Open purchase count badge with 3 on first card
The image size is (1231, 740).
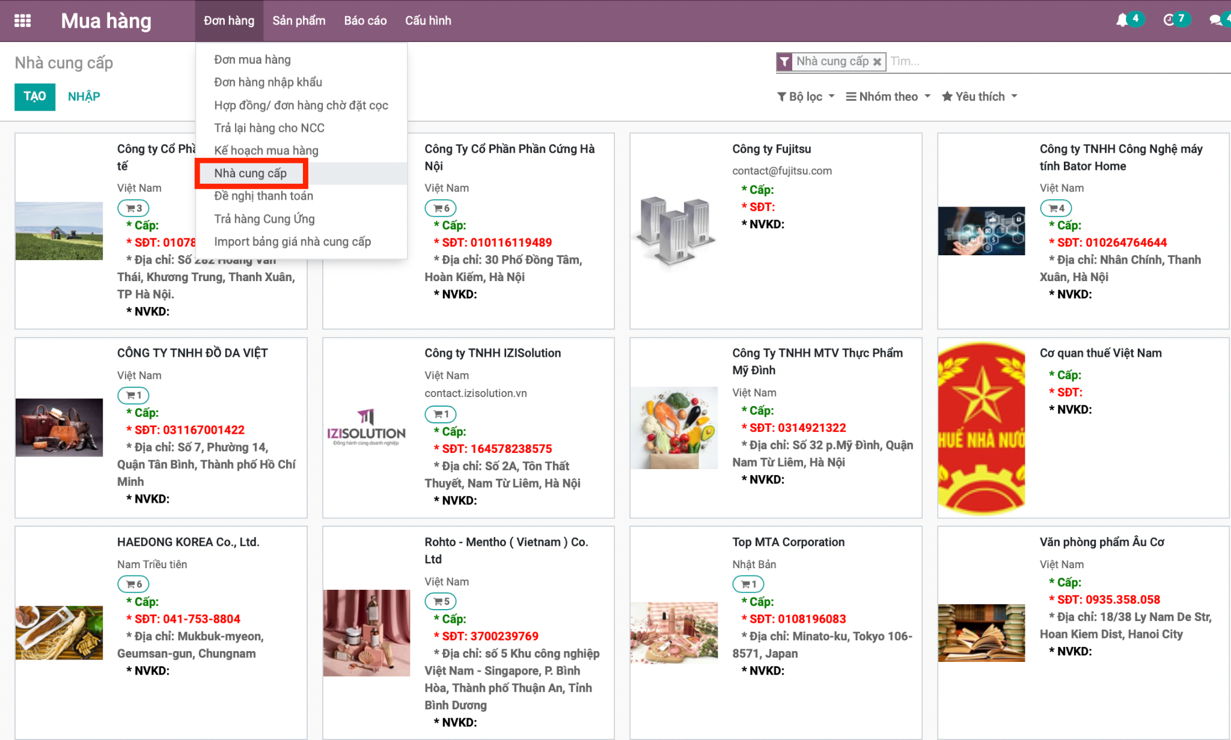pyautogui.click(x=133, y=208)
